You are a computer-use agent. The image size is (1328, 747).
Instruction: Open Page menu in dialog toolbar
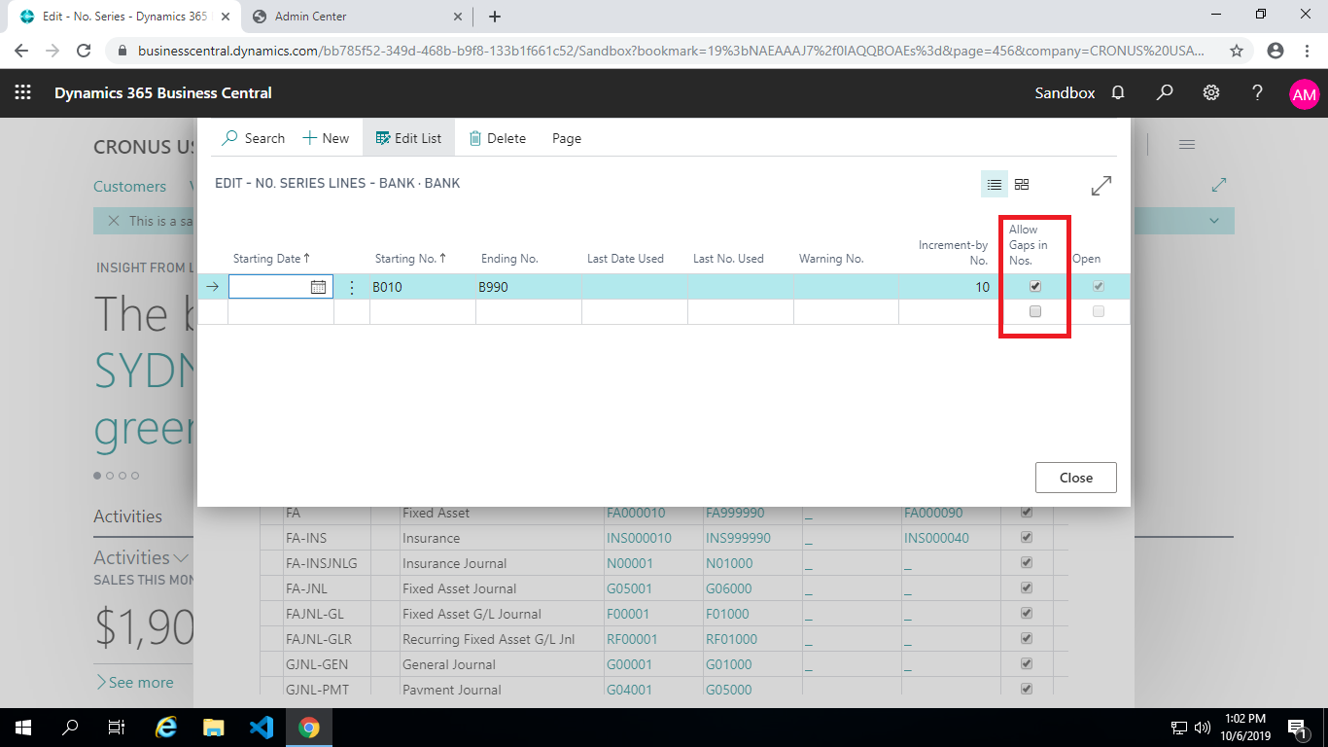[x=567, y=138]
